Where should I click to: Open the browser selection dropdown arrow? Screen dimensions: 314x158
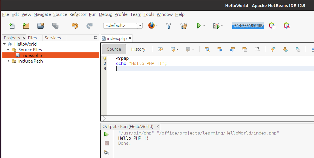157,25
